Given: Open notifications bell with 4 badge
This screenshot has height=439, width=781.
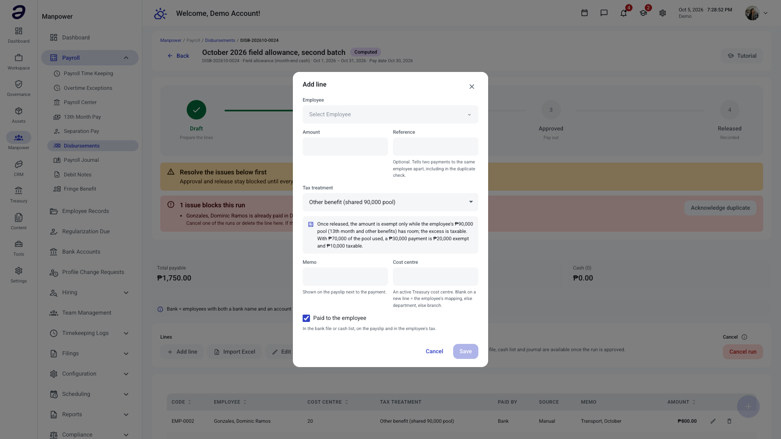Looking at the screenshot, I should (x=624, y=13).
